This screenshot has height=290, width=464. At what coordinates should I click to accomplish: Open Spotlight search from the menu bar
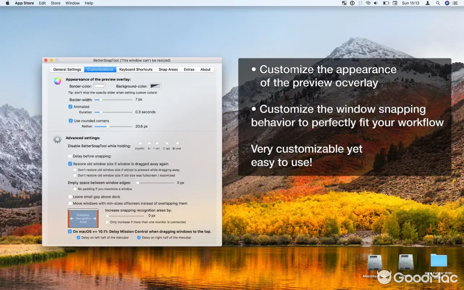(437, 3)
